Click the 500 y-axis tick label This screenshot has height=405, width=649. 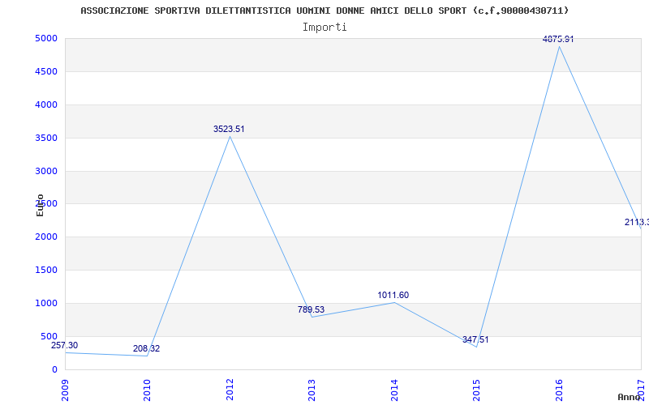[x=49, y=336]
